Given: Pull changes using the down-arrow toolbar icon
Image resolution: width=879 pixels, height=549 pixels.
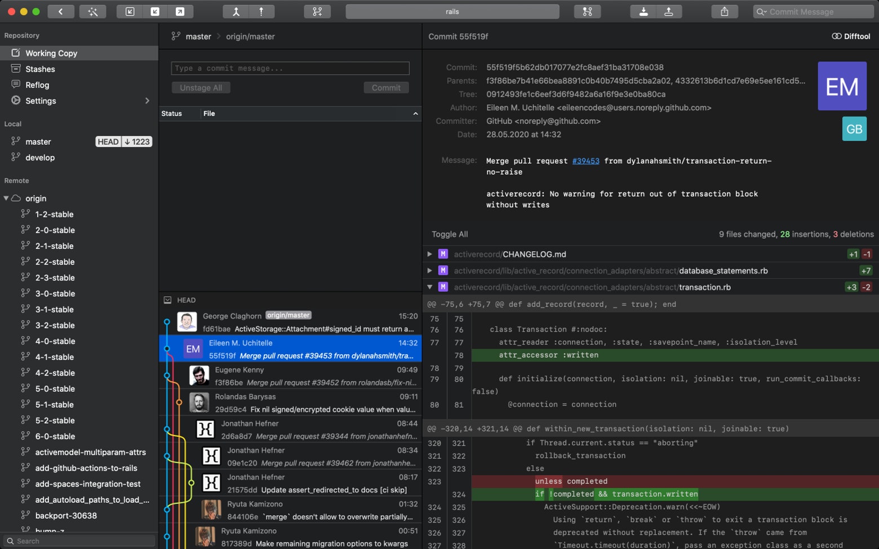Looking at the screenshot, I should pos(643,11).
